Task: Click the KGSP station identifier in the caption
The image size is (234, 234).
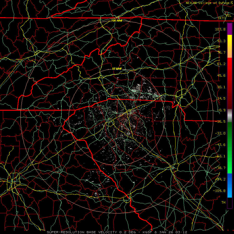Action: pyautogui.click(x=147, y=232)
